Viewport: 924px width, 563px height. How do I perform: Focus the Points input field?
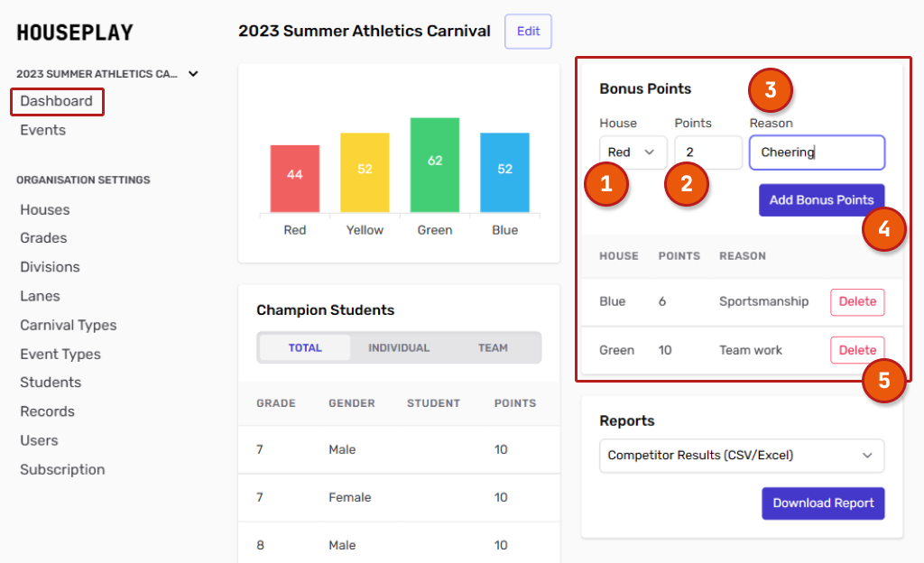[x=707, y=152]
